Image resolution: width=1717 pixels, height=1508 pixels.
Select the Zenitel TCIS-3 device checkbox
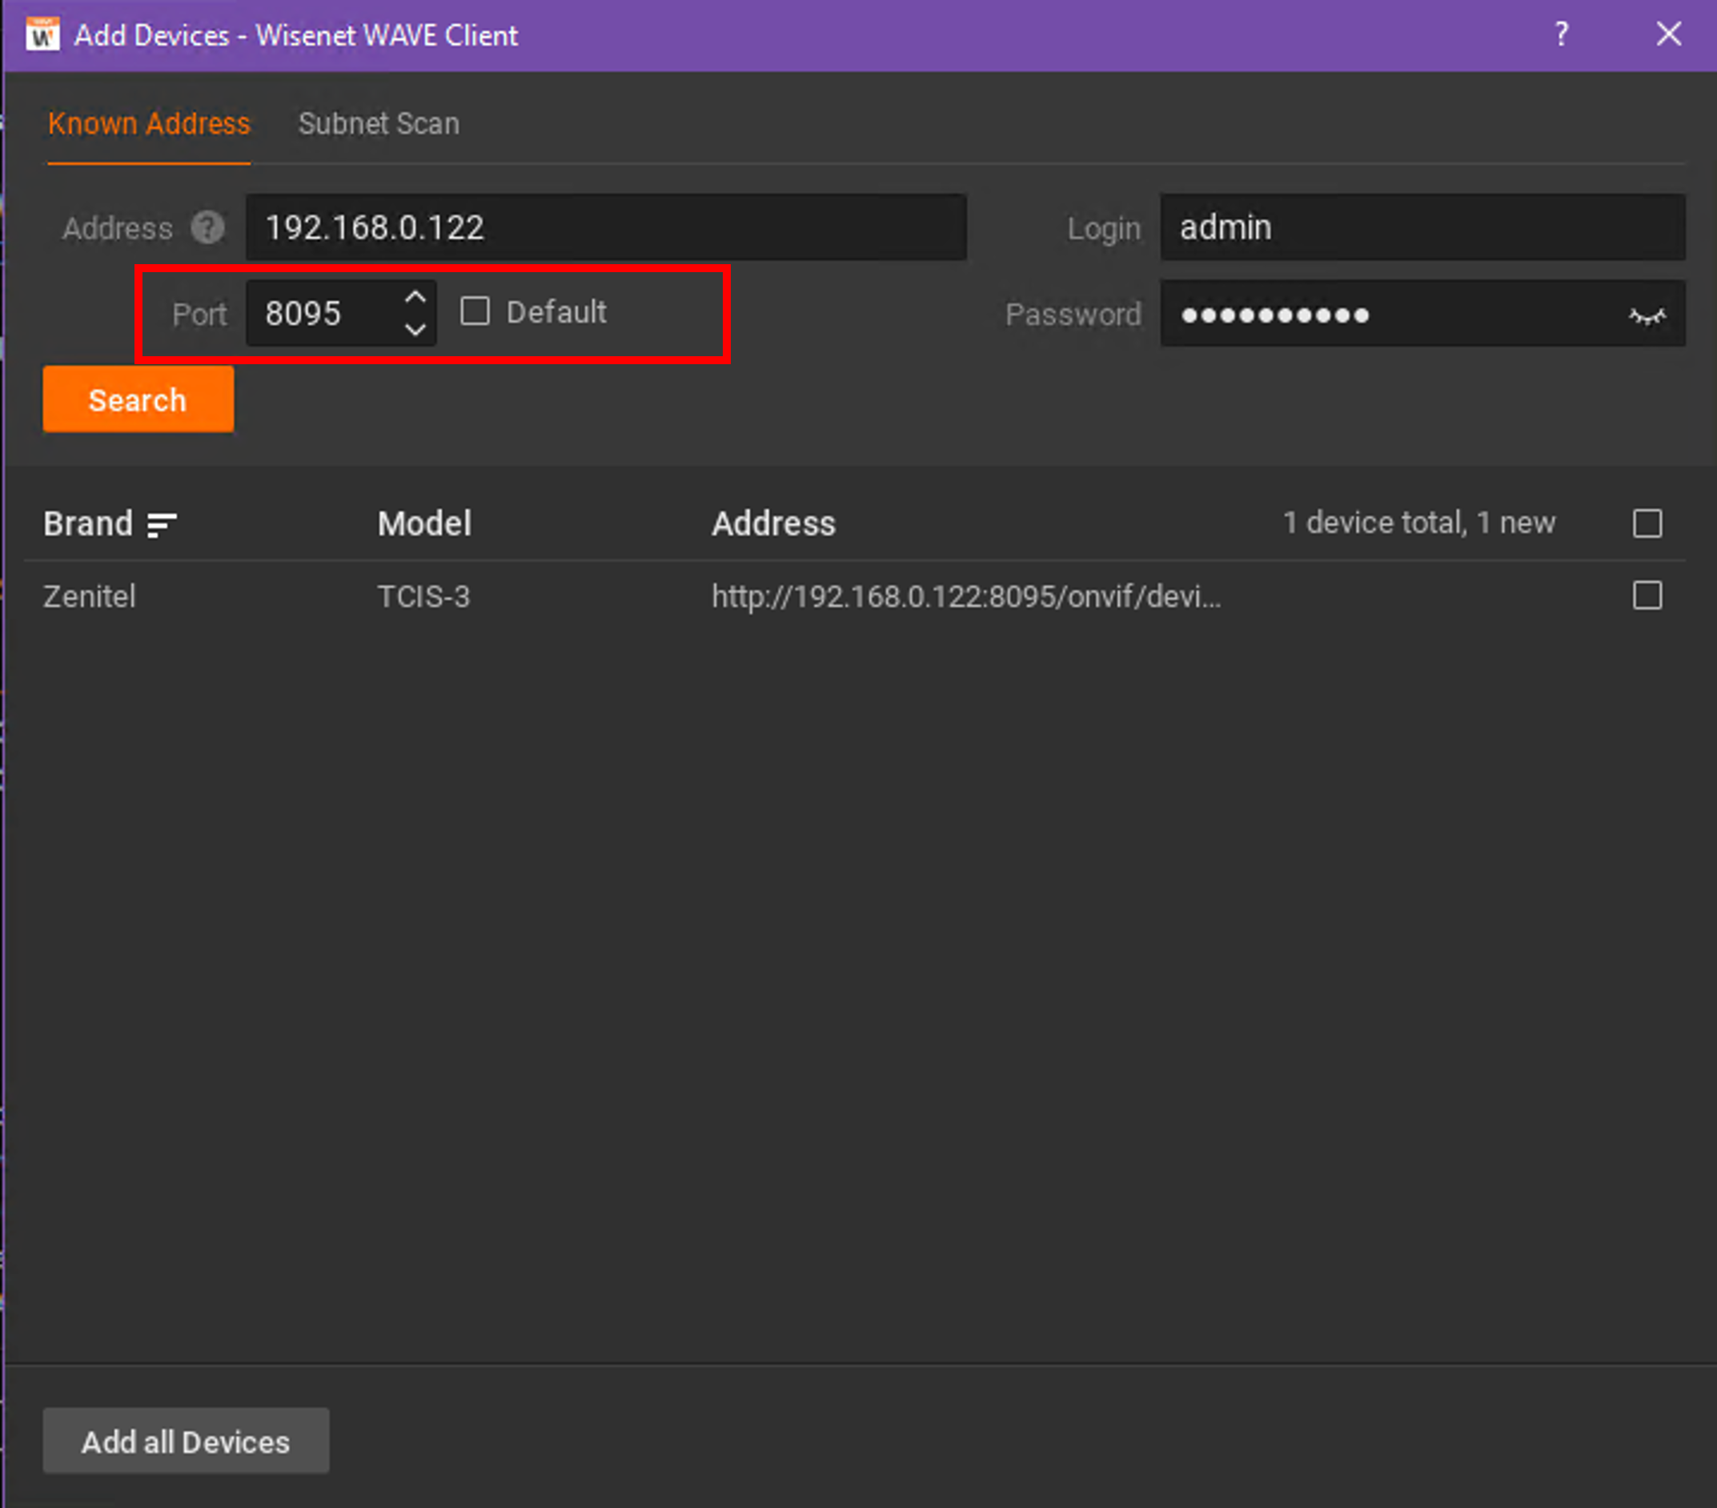[x=1647, y=596]
